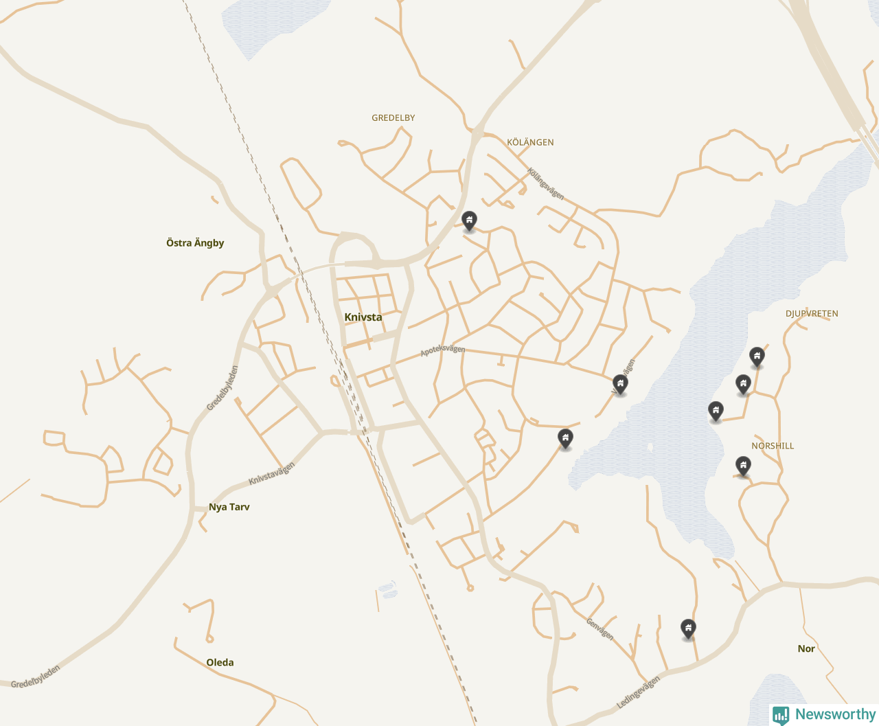Click the DJUPVRETEN neighborhood label
The height and width of the screenshot is (726, 879).
click(812, 314)
